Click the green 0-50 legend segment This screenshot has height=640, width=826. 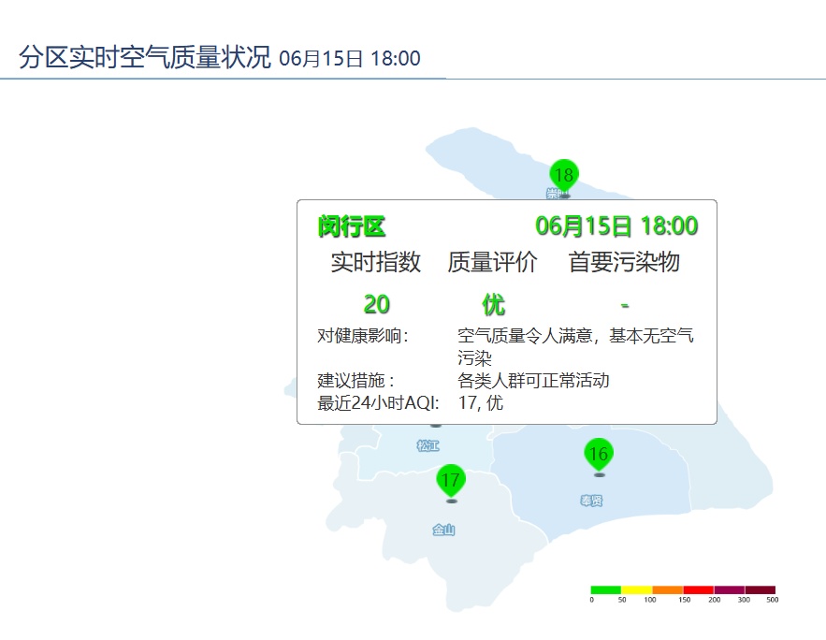(606, 590)
